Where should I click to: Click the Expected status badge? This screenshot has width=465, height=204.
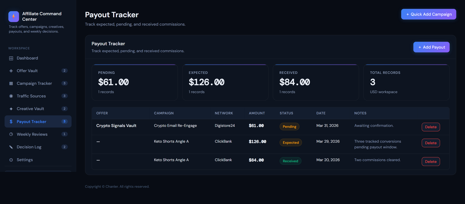point(291,143)
